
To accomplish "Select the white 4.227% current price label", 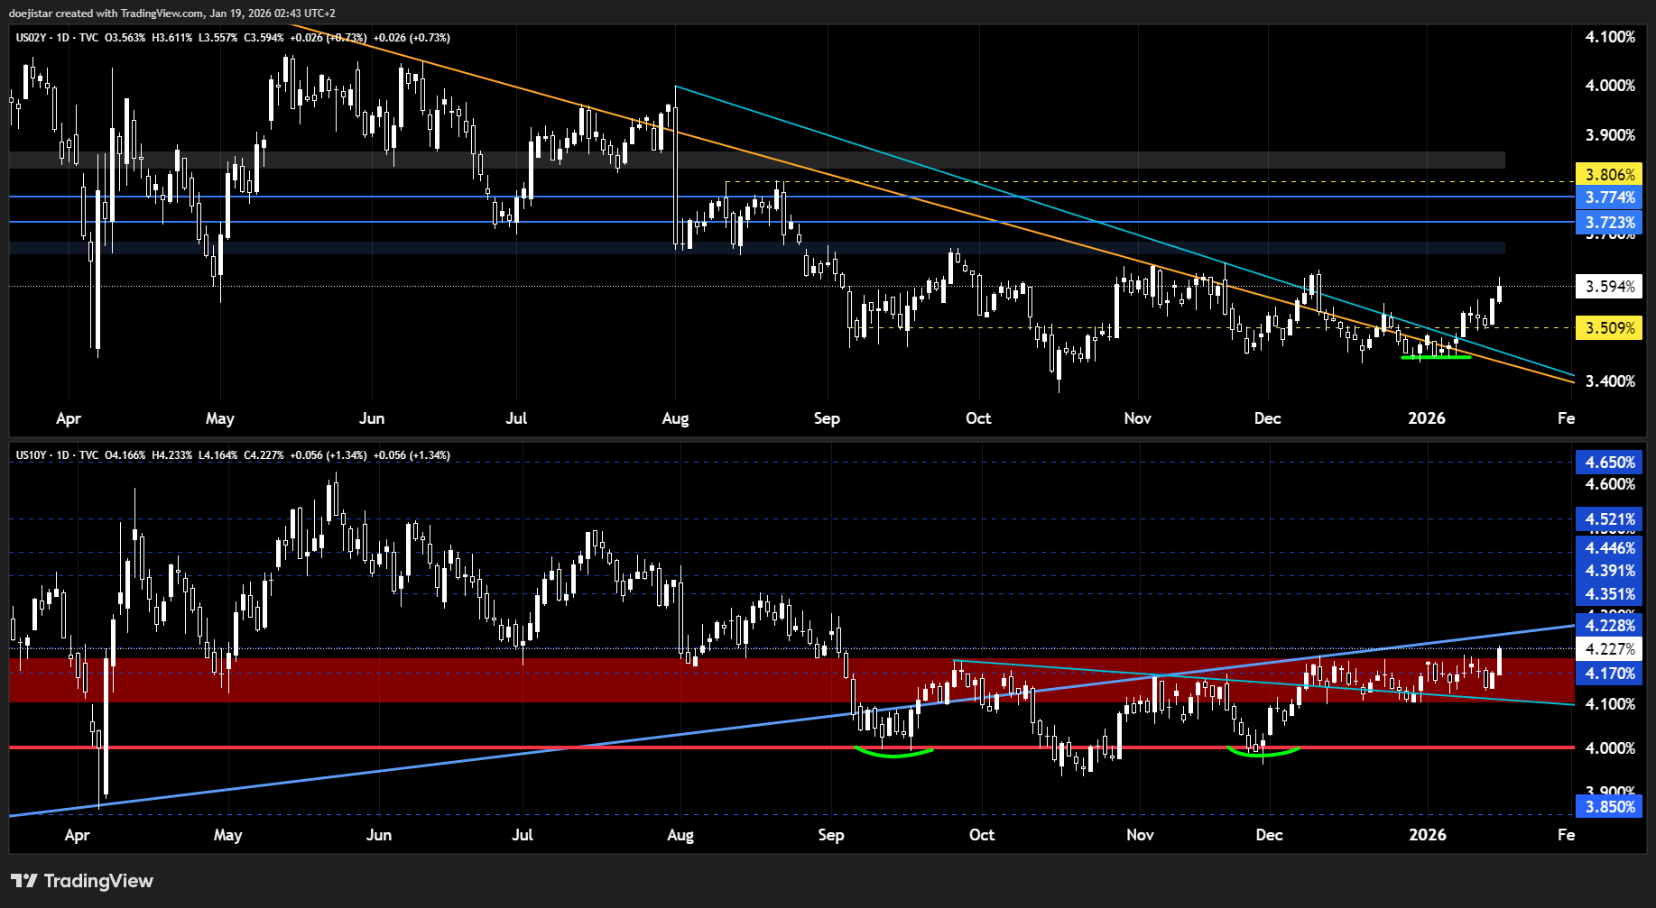I will [x=1608, y=649].
